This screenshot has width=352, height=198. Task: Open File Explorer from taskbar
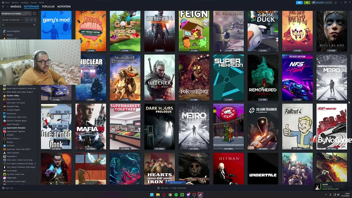(x=158, y=195)
